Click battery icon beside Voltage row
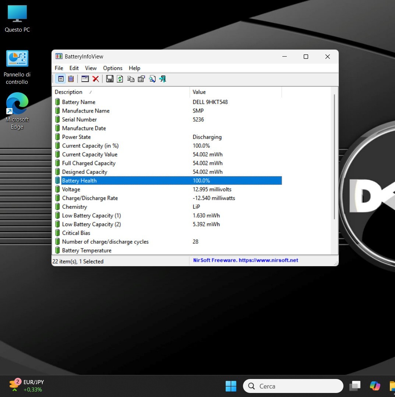 coord(57,189)
